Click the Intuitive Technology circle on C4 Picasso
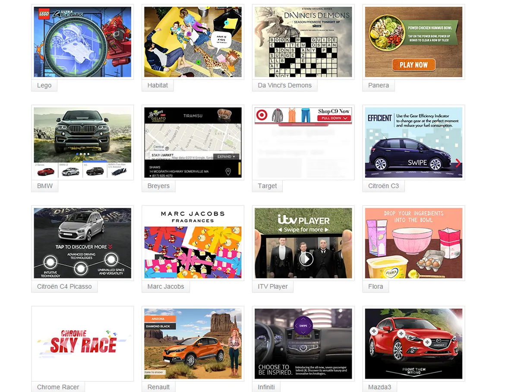 (x=51, y=262)
